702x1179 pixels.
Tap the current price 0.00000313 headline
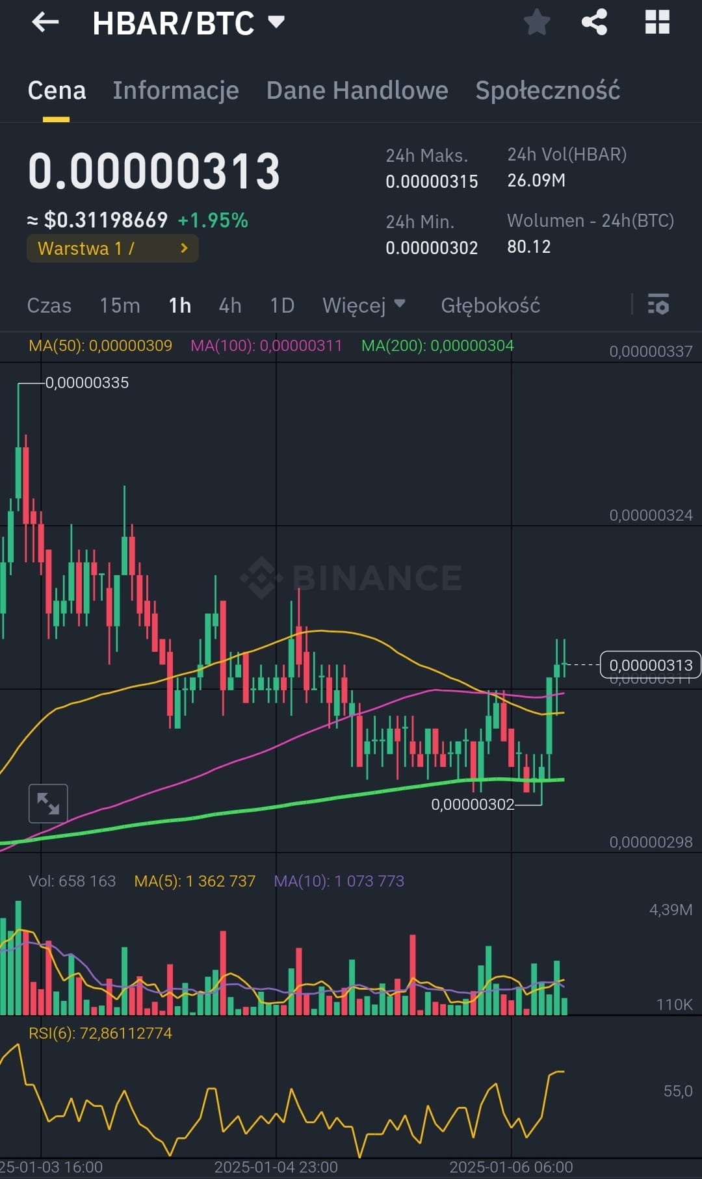point(154,172)
